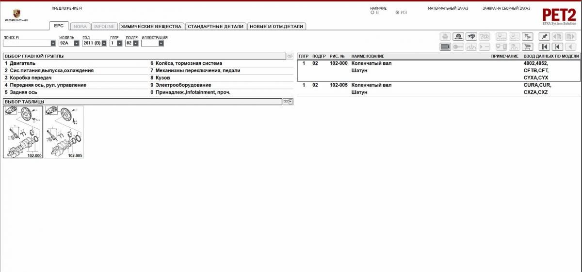Open the Иллюстрация dropdown

161,43
